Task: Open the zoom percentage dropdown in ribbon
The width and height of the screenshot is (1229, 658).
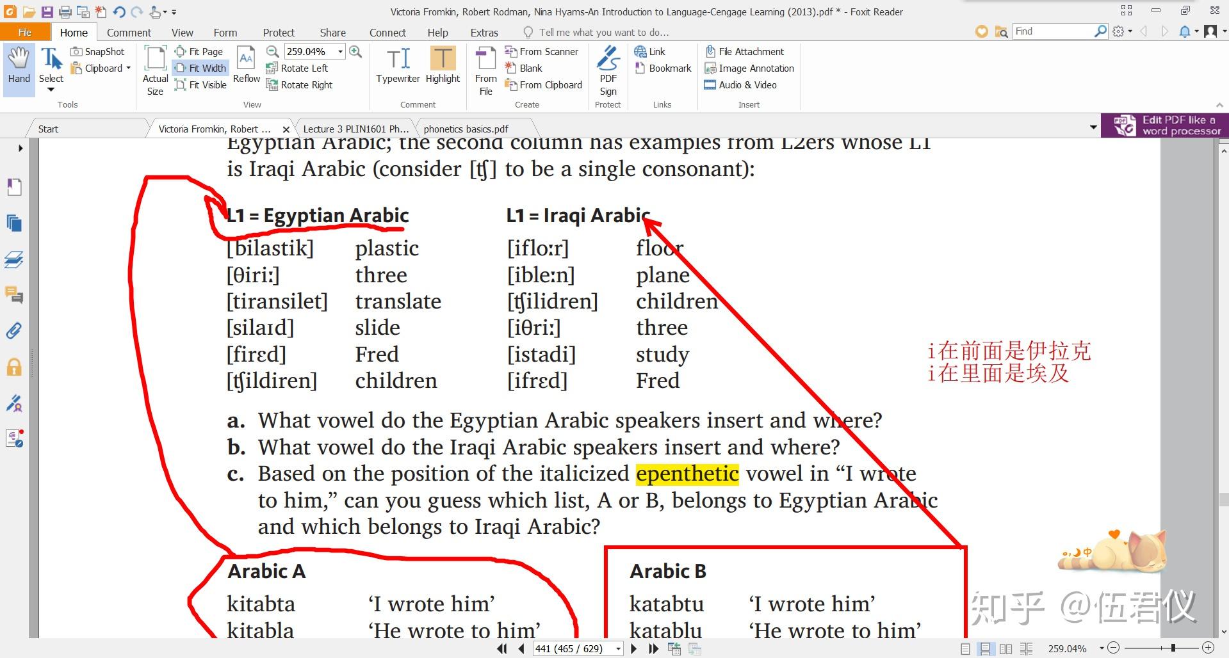Action: (341, 51)
